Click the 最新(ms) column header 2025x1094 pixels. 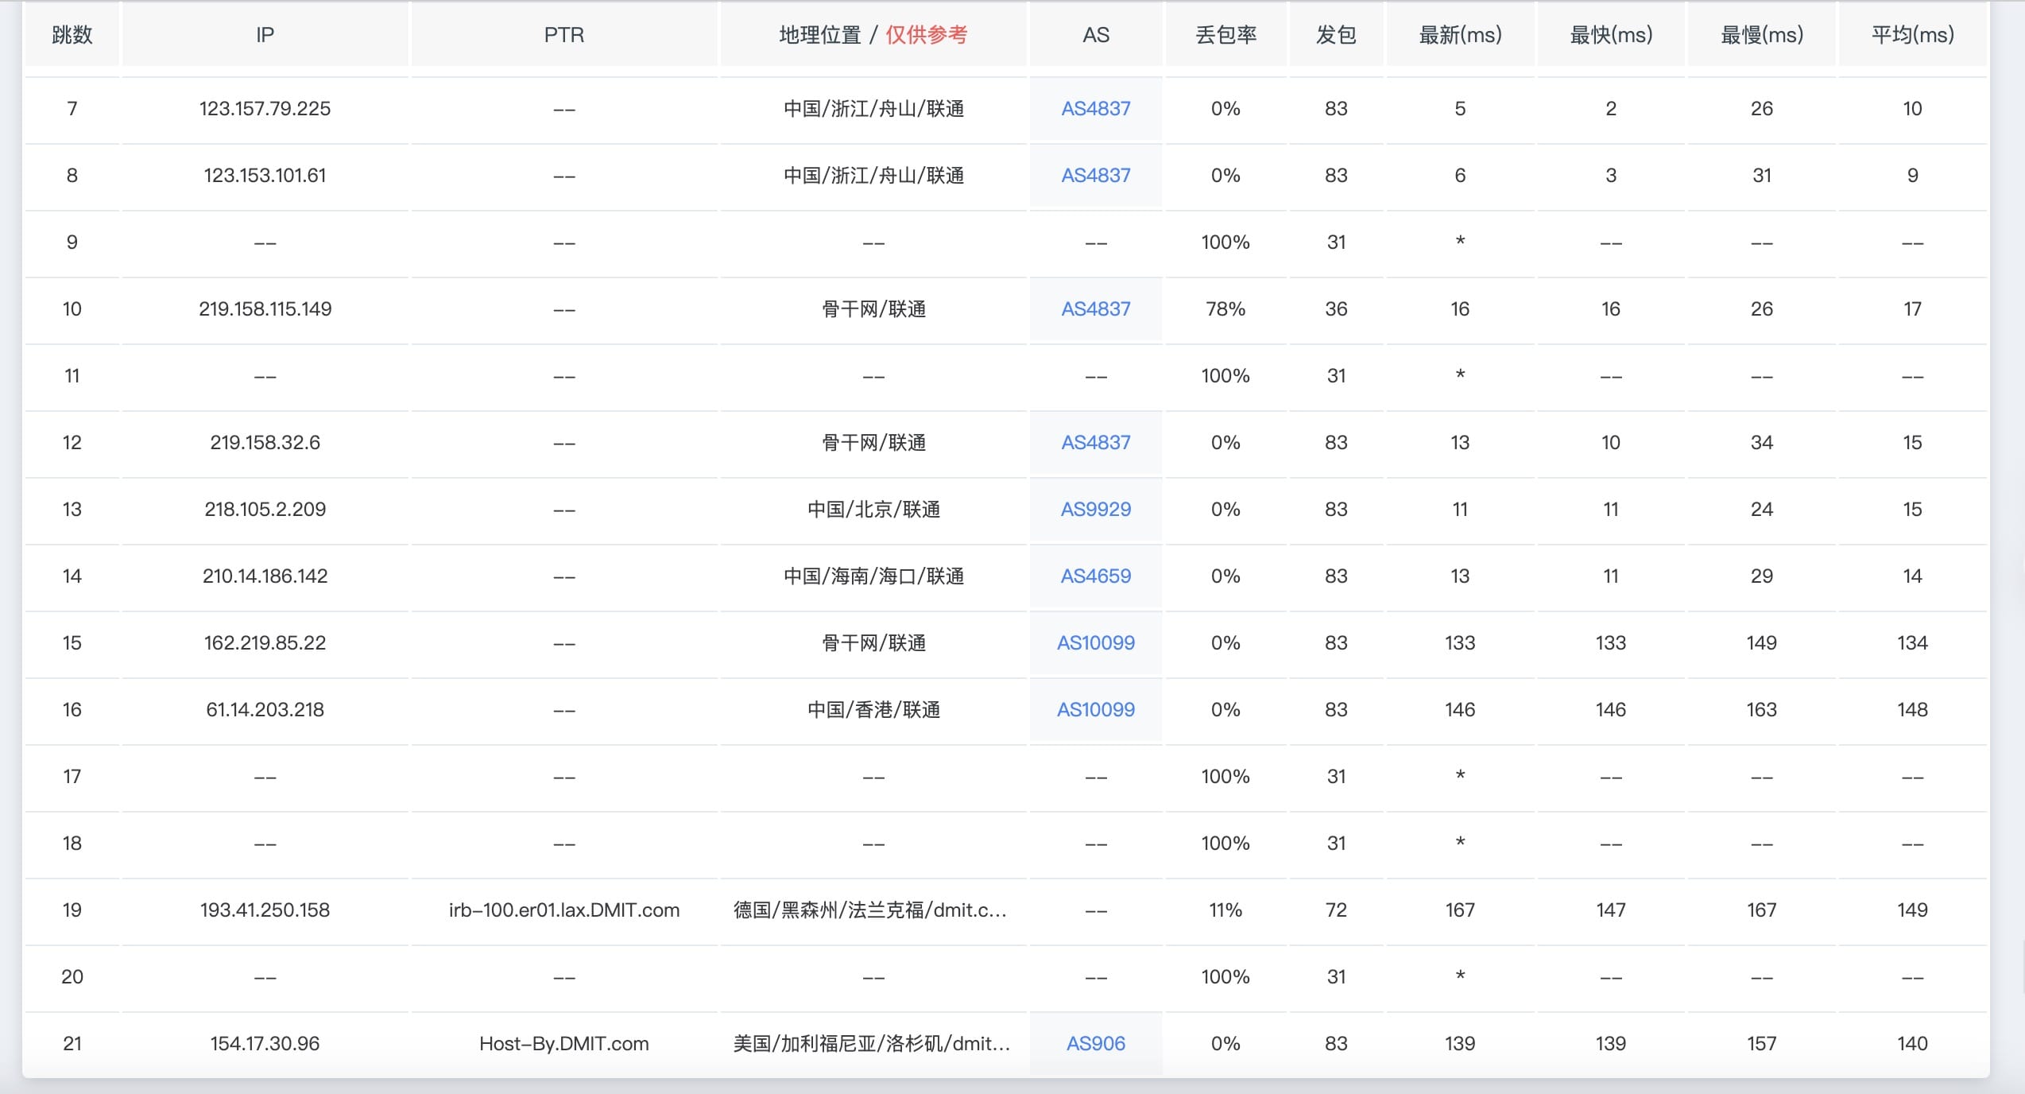coord(1460,35)
